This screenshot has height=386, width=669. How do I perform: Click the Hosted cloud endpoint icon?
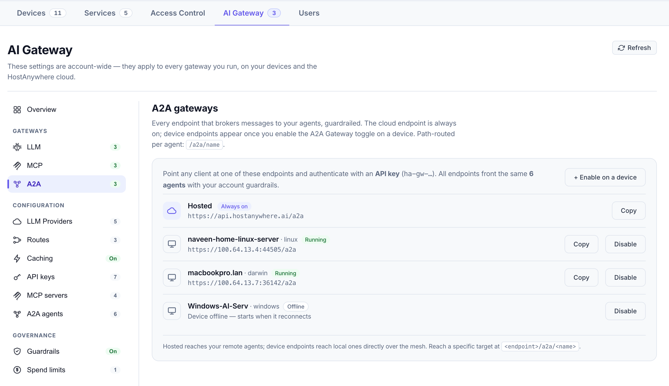pos(172,211)
